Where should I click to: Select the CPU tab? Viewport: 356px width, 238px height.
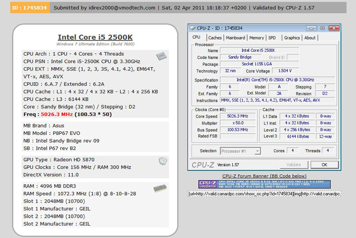196,37
